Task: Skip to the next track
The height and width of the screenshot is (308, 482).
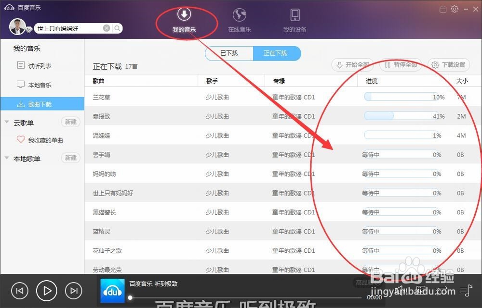Action: pyautogui.click(x=74, y=291)
